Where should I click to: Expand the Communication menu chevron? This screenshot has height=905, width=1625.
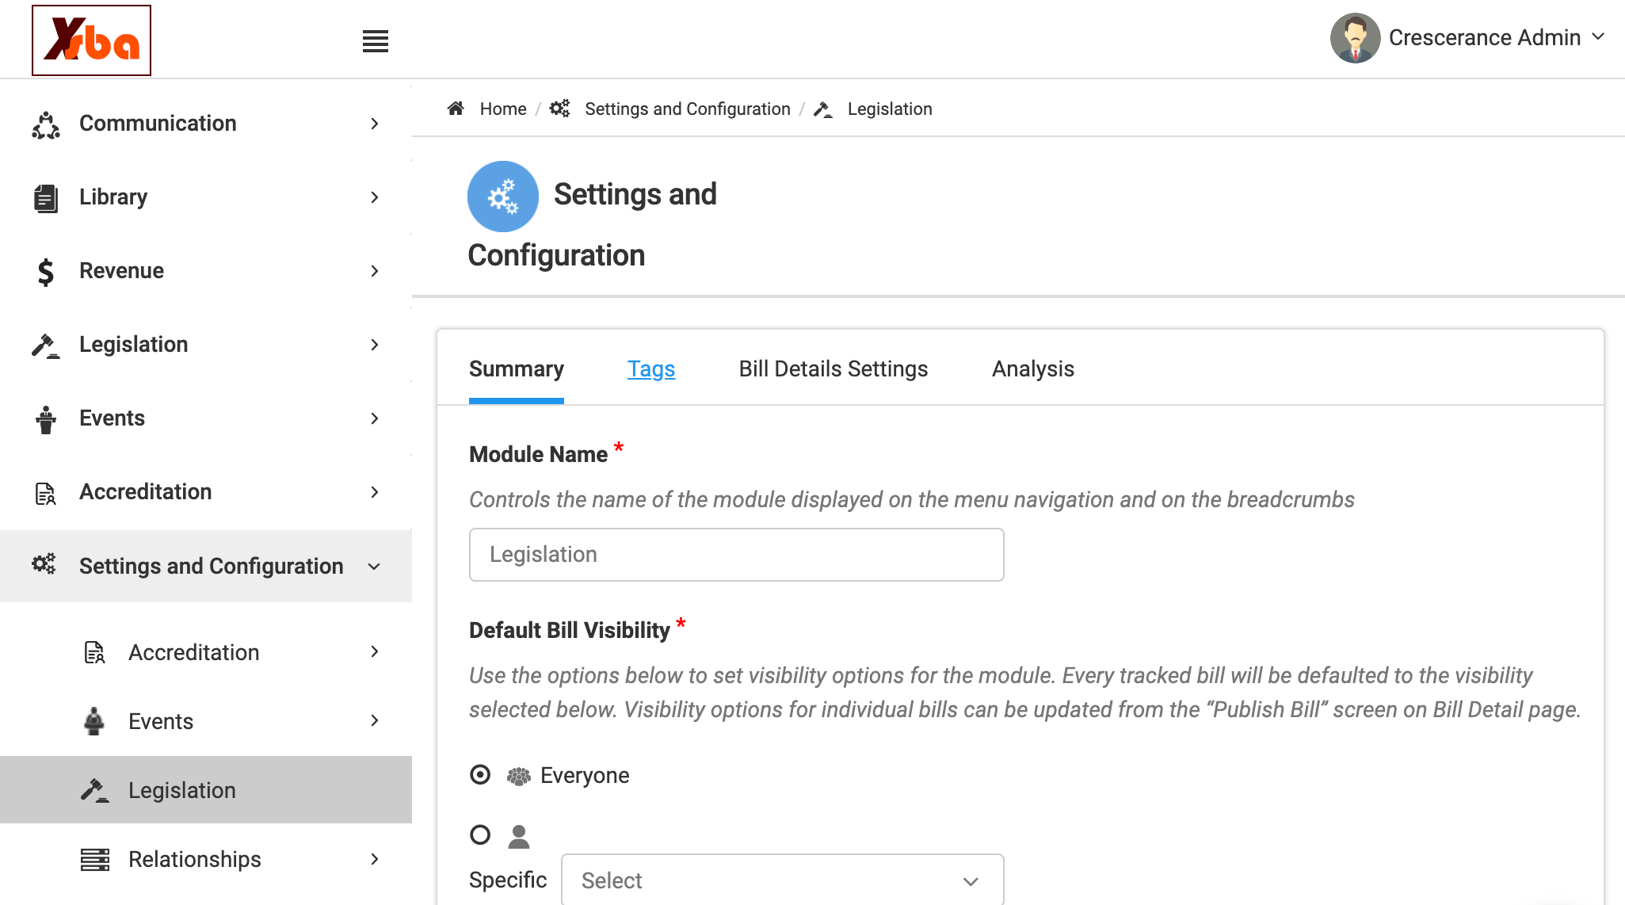[375, 124]
